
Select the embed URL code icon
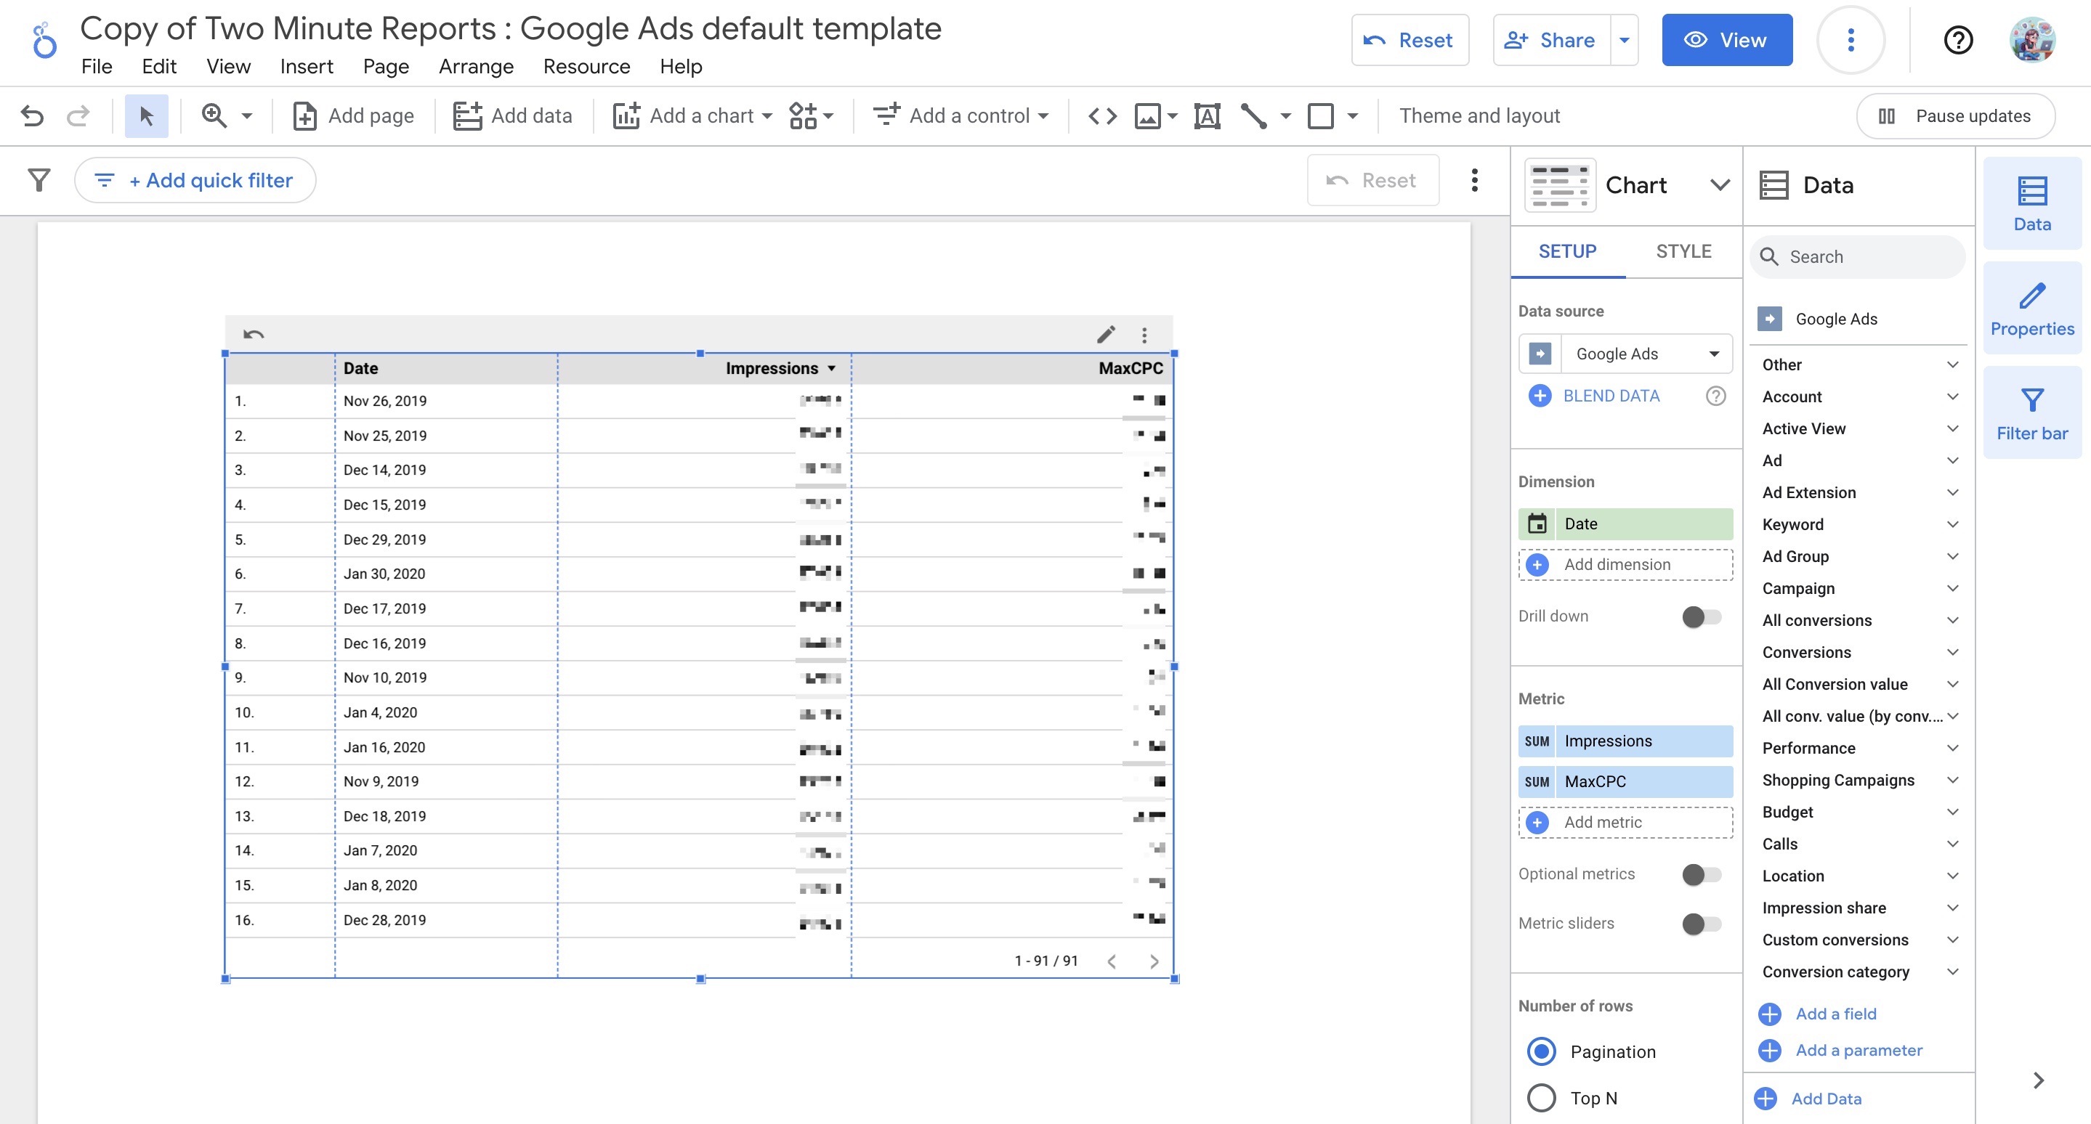(1102, 116)
